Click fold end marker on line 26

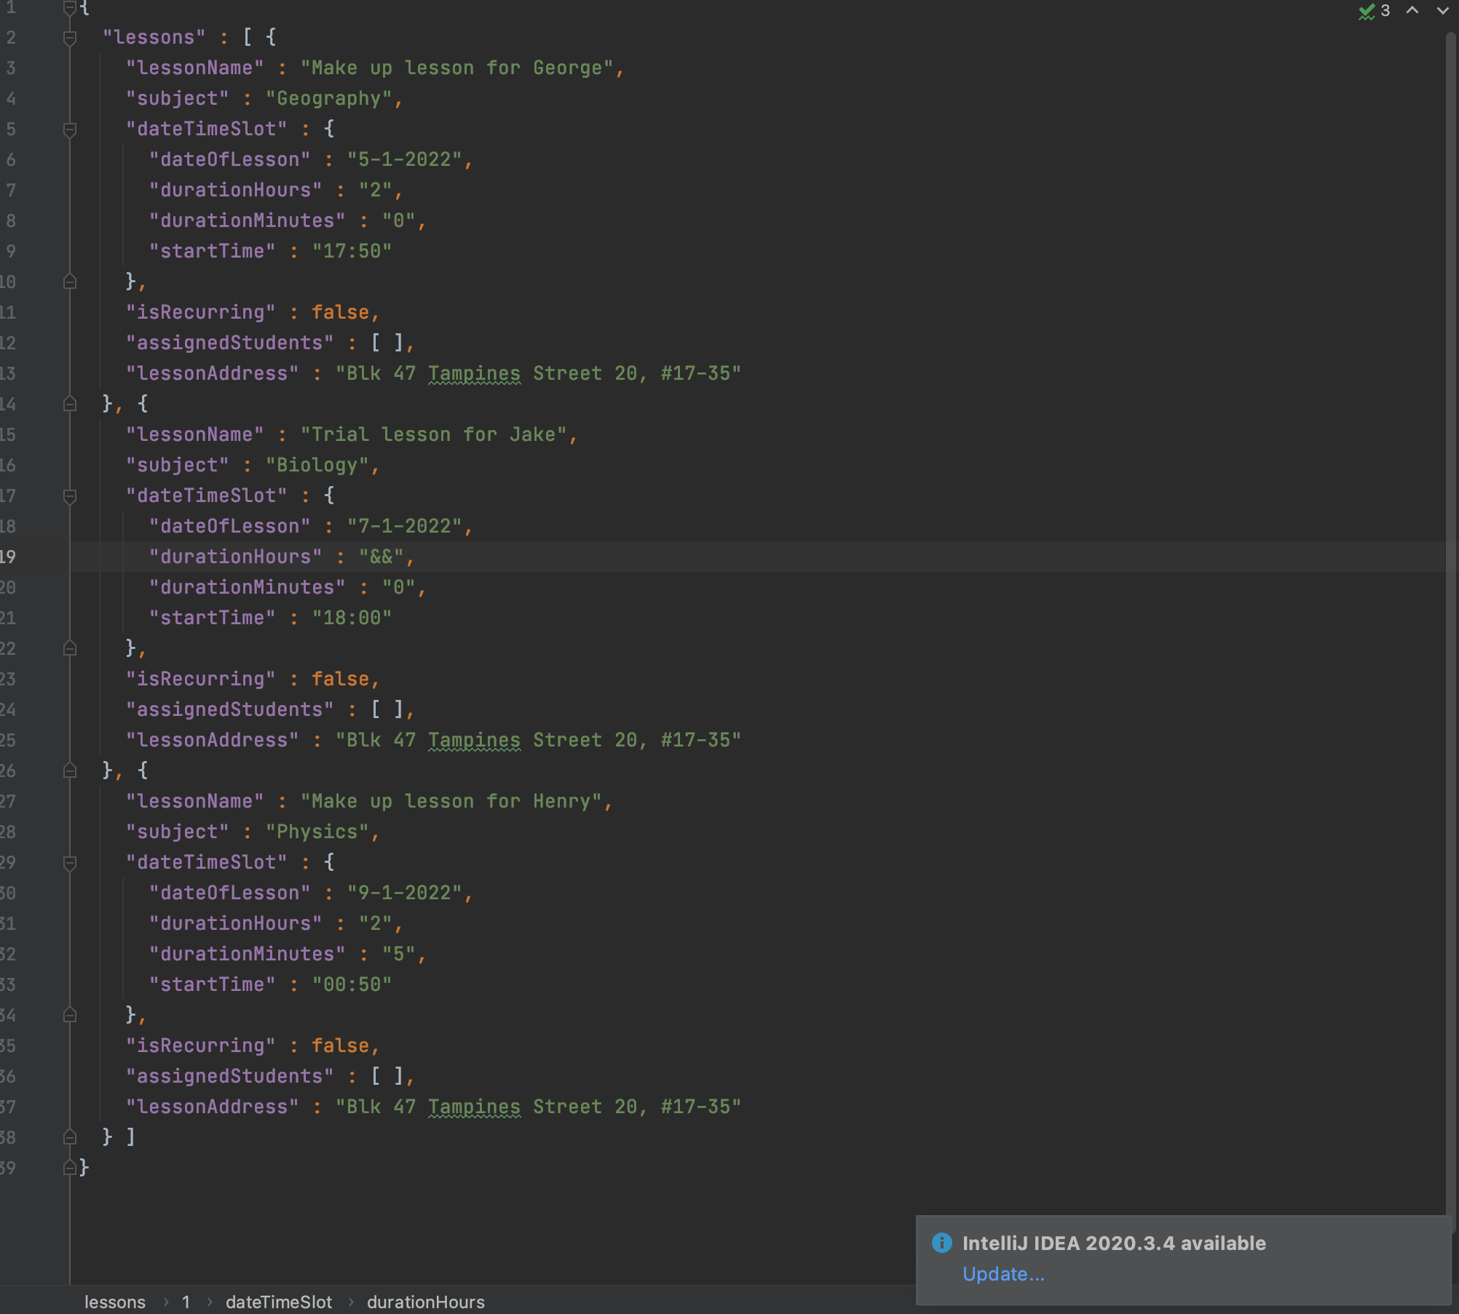(70, 770)
